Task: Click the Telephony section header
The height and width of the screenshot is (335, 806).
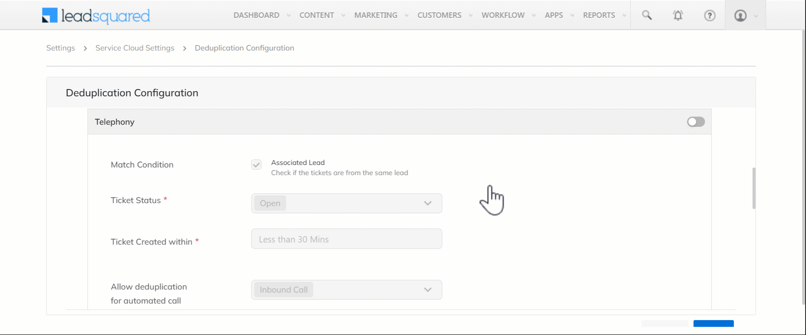Action: pyautogui.click(x=399, y=122)
